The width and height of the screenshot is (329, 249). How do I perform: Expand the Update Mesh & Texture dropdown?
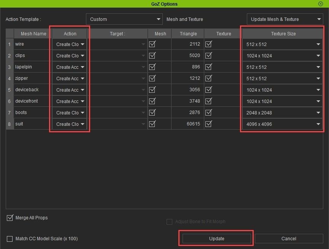point(284,19)
